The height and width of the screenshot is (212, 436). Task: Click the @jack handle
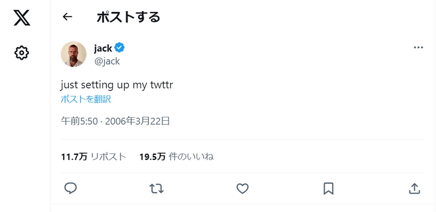[107, 61]
